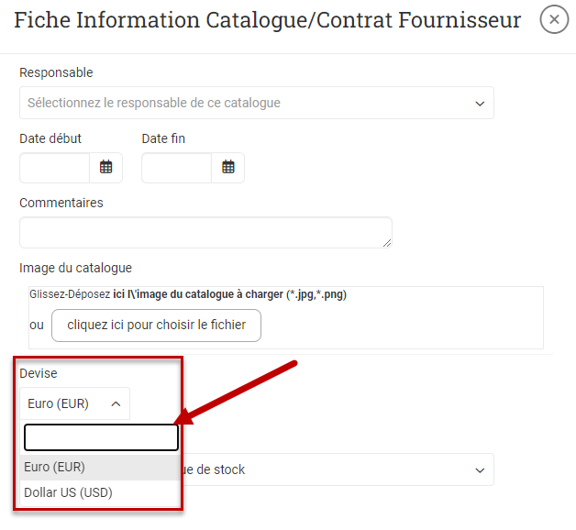The width and height of the screenshot is (576, 530).
Task: Select Dollar US (USD) currency option
Action: (68, 492)
